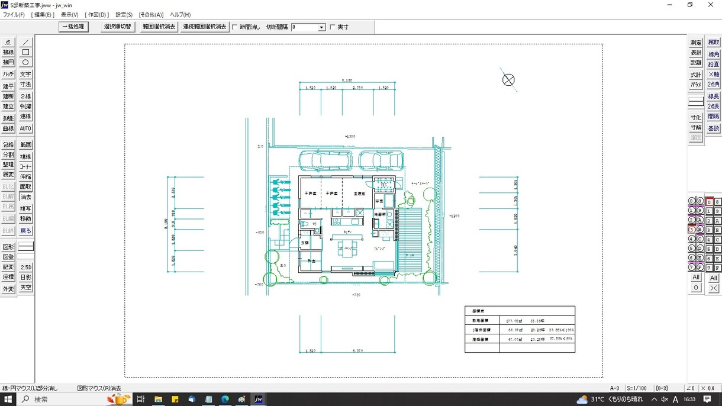Select the 範囲 range selection tool
The height and width of the screenshot is (406, 722).
point(25,144)
